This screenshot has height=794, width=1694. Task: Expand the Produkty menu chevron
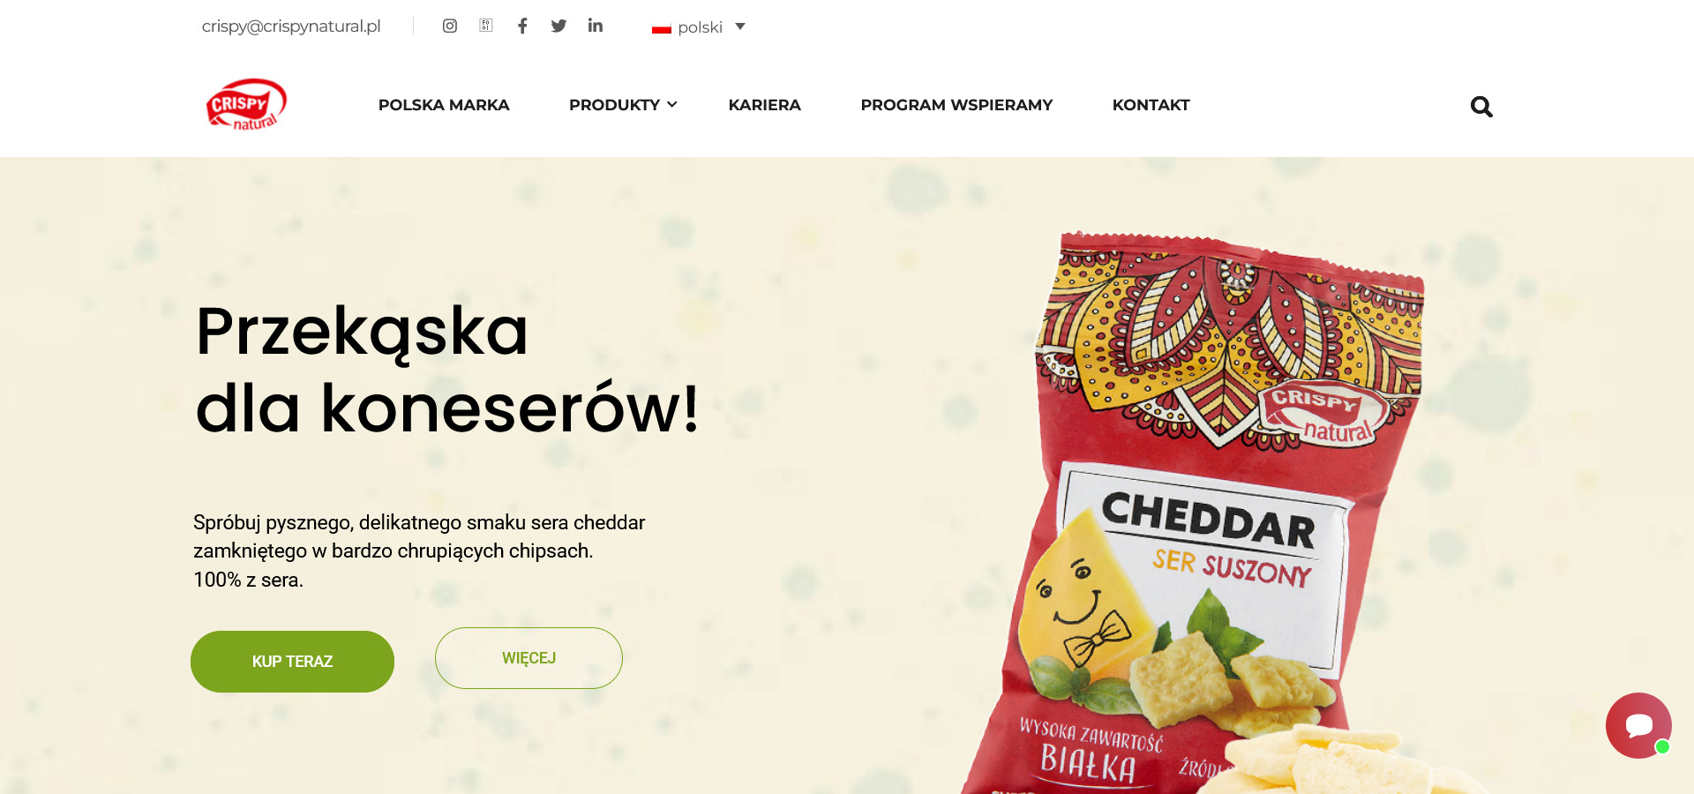(x=672, y=104)
